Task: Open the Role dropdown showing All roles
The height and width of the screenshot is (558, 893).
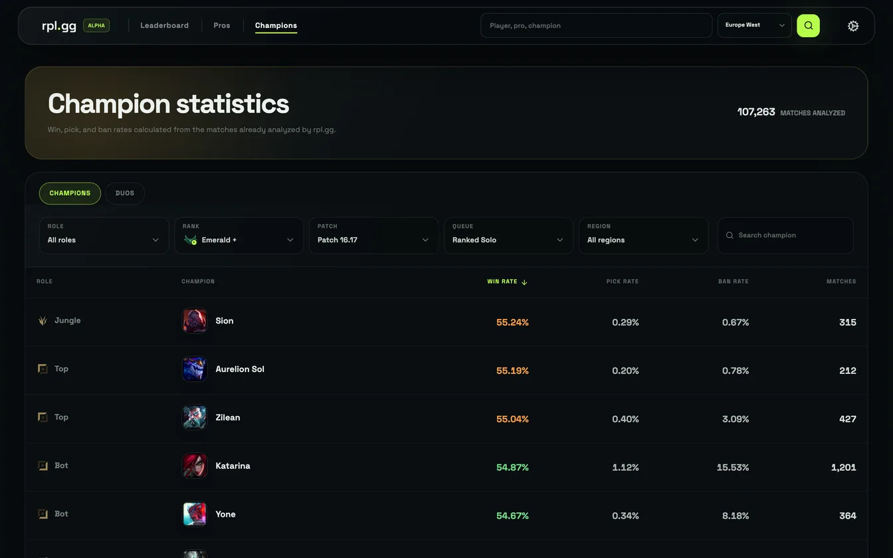Action: (x=104, y=235)
